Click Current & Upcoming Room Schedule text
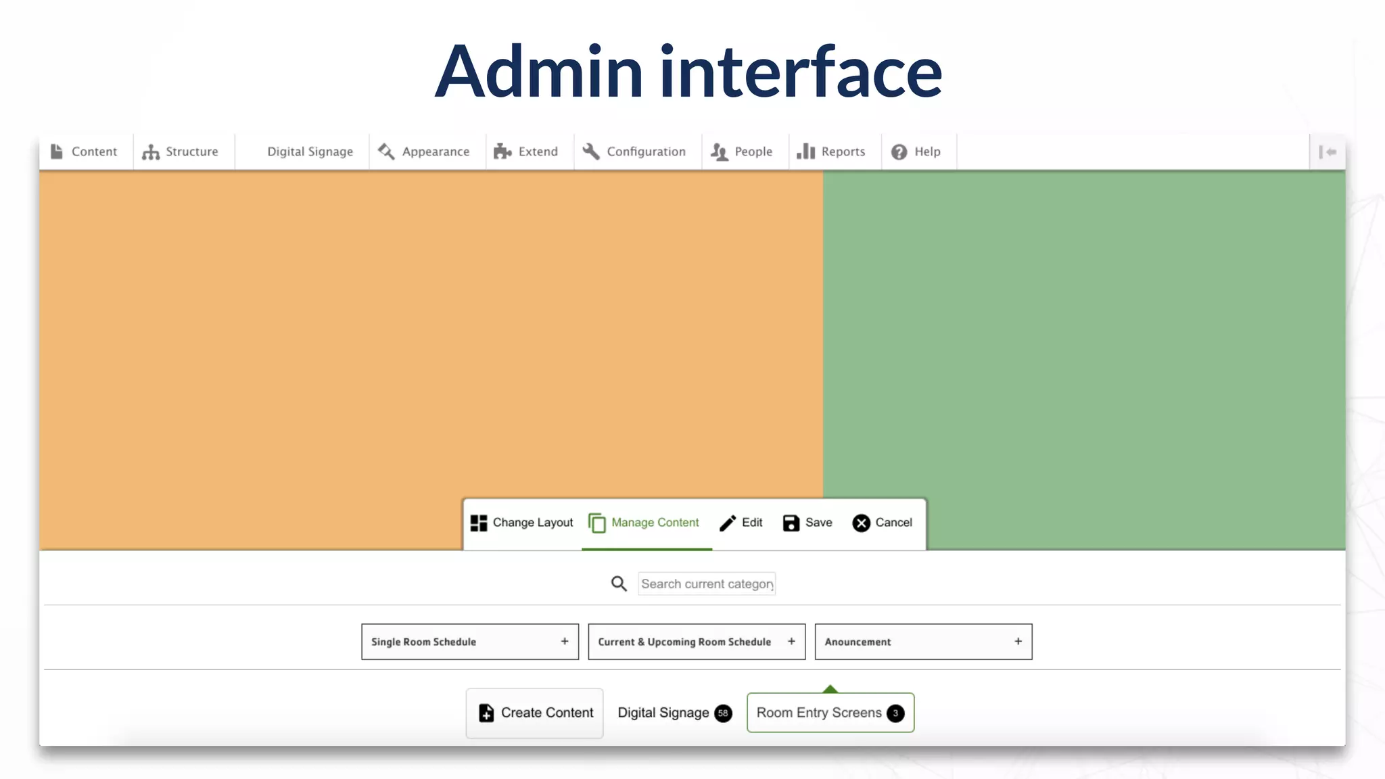The width and height of the screenshot is (1385, 779). 684,642
